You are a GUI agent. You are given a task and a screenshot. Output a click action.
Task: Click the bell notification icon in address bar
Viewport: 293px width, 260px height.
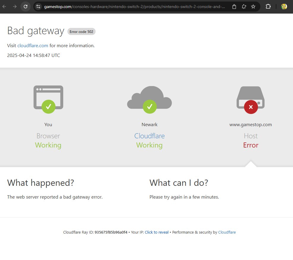[x=244, y=7]
